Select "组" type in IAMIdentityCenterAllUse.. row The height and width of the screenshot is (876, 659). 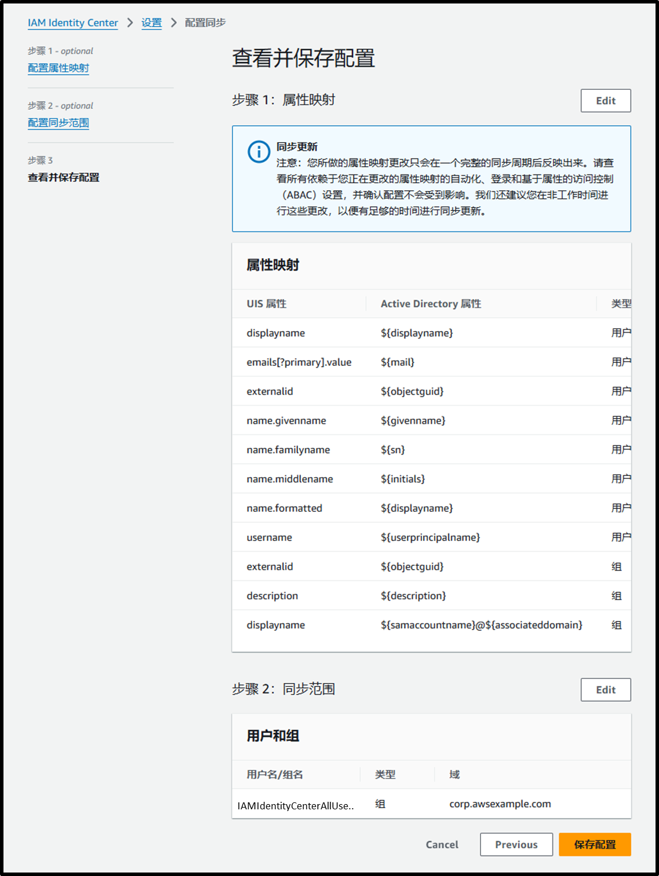tap(380, 804)
